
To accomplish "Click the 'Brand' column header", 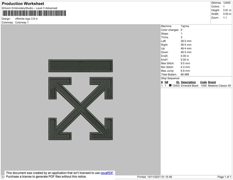I will point(212,82).
